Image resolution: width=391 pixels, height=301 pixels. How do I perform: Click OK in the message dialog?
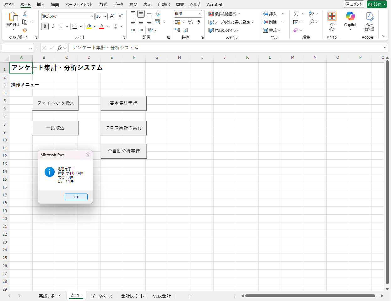(x=76, y=197)
